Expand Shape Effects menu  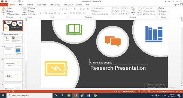click(x=150, y=14)
